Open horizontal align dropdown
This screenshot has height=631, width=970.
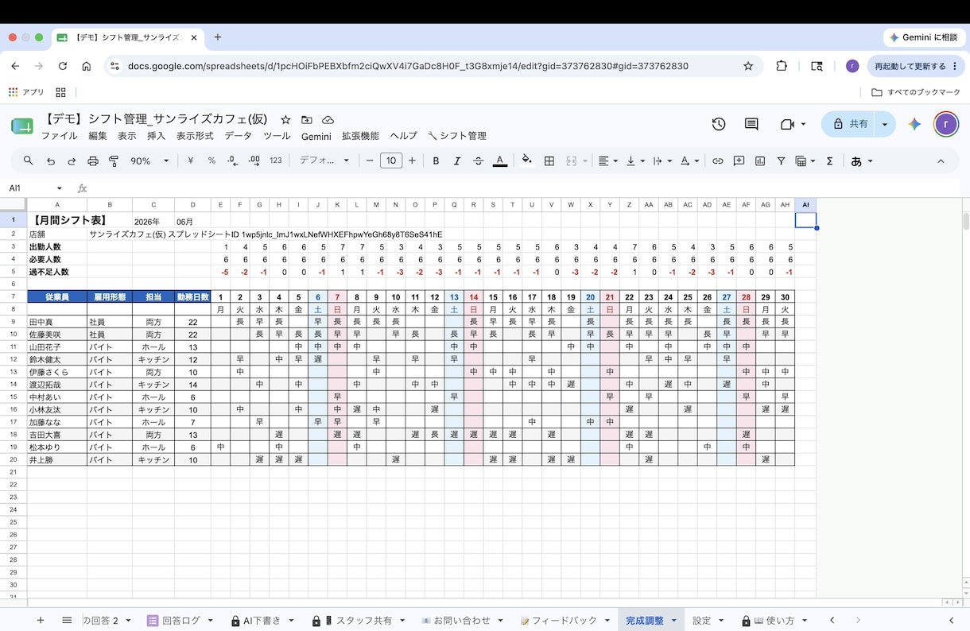tap(607, 161)
